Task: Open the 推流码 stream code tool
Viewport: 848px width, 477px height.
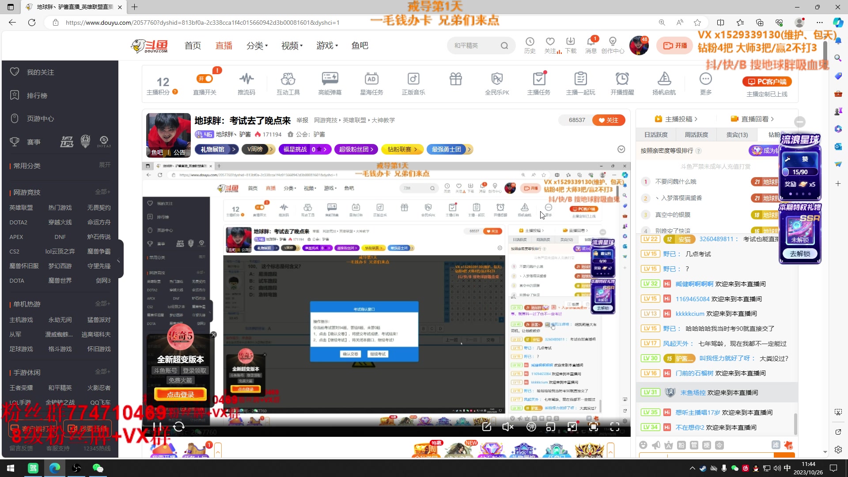Action: click(x=246, y=84)
